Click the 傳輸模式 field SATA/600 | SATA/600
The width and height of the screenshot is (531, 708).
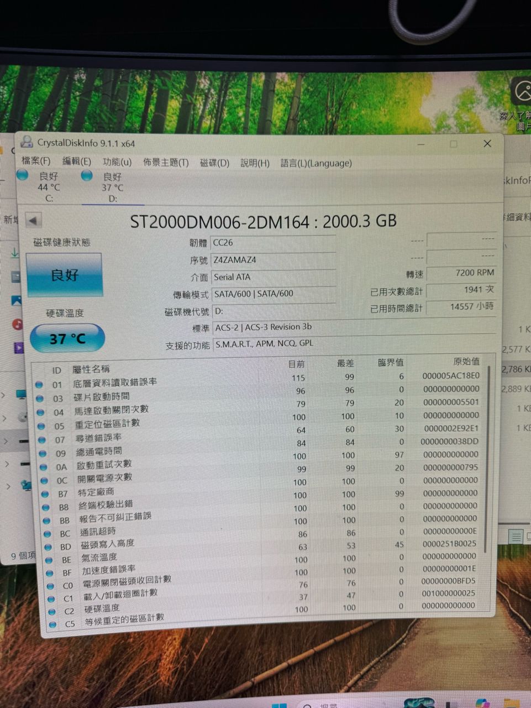(x=275, y=294)
